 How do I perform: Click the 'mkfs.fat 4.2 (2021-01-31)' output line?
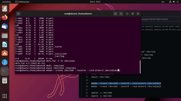[x=30, y=63]
